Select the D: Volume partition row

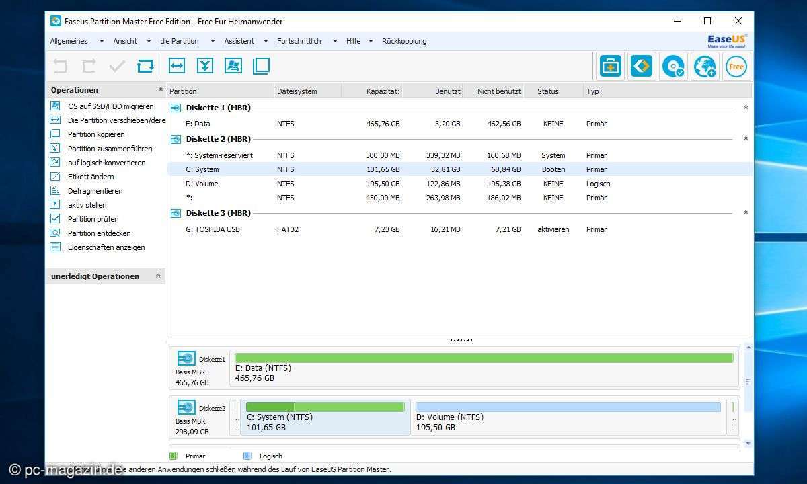(x=459, y=184)
